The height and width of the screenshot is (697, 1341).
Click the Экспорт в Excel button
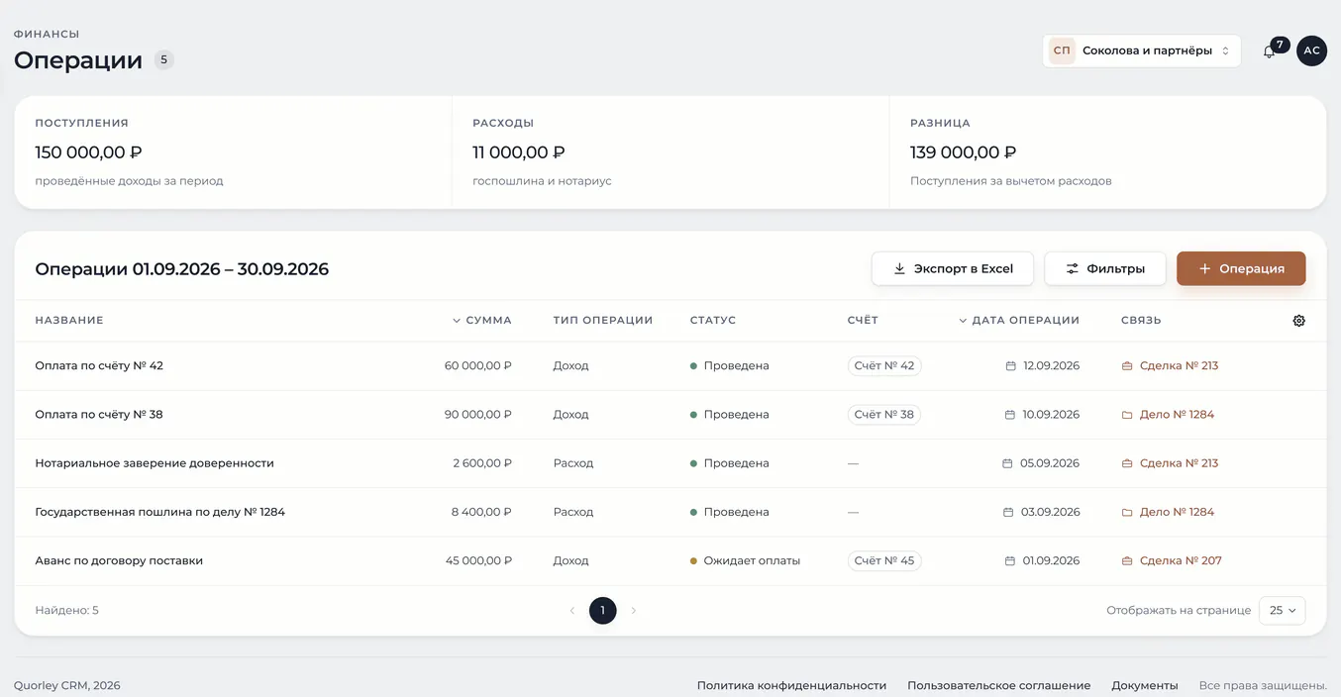(953, 268)
